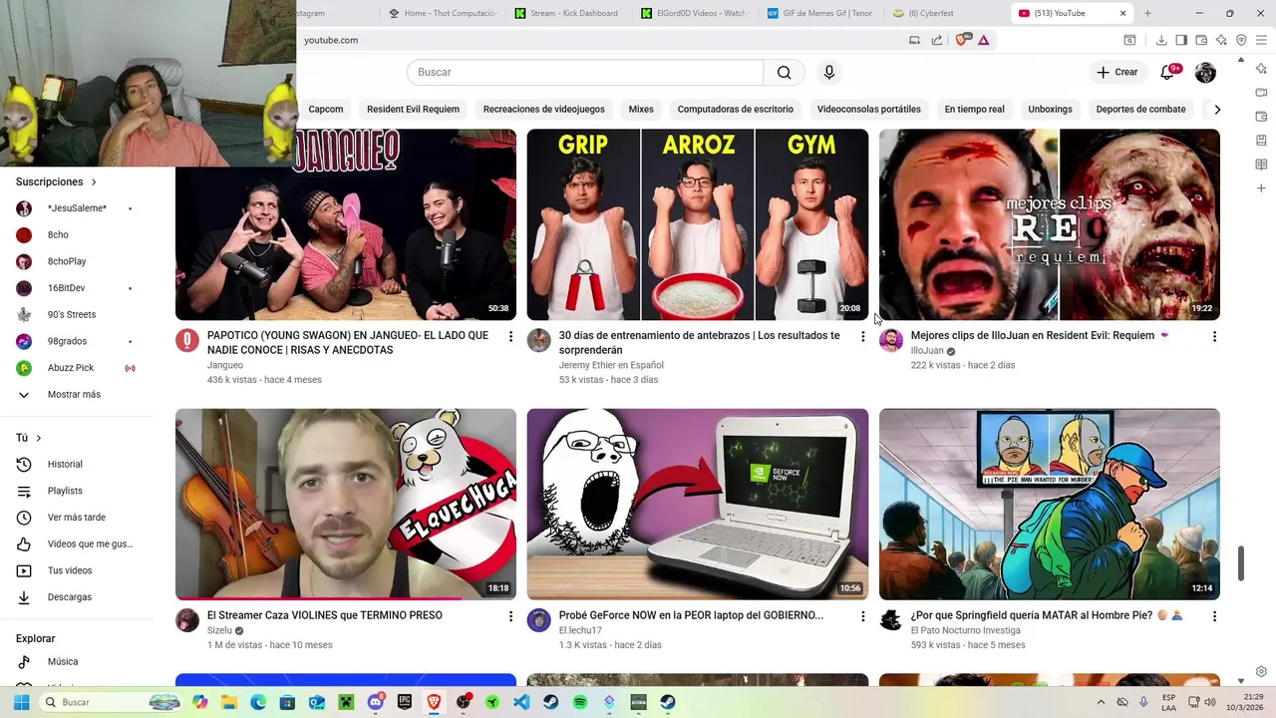1276x718 pixels.
Task: Open browser downloads
Action: (x=1161, y=40)
